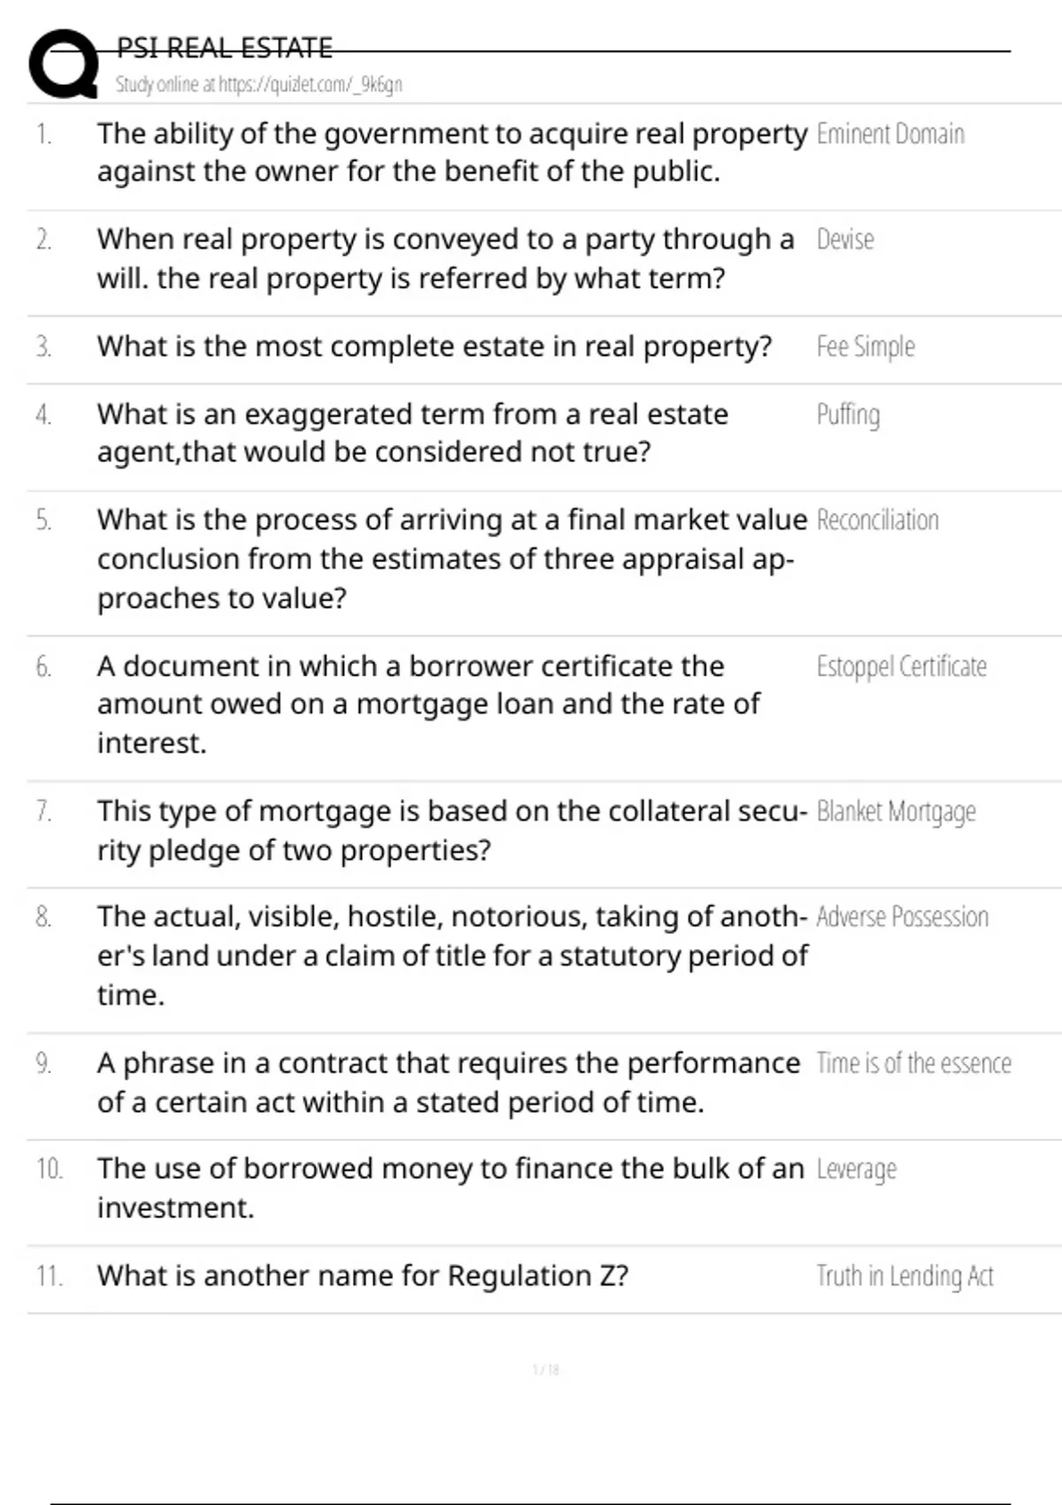Click the question about Regulation Z
1062x1505 pixels.
pos(363,1276)
